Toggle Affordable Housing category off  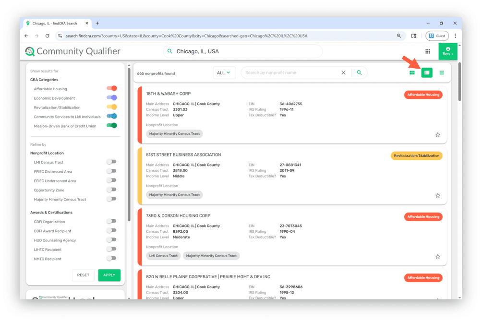(112, 89)
